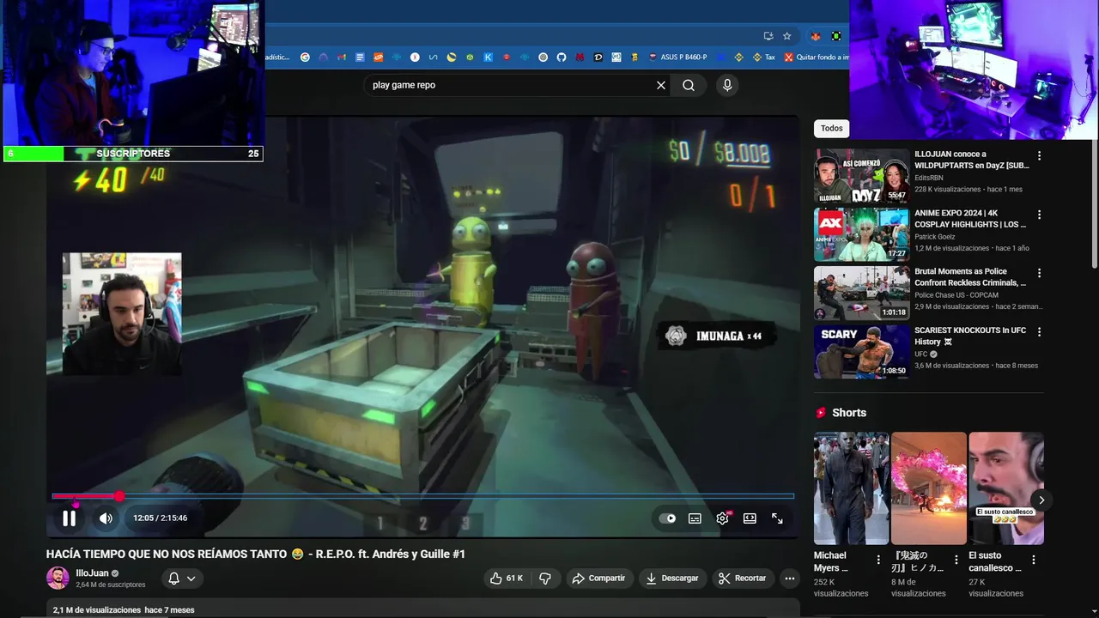Open El susto canallesco short

[x=1006, y=488]
